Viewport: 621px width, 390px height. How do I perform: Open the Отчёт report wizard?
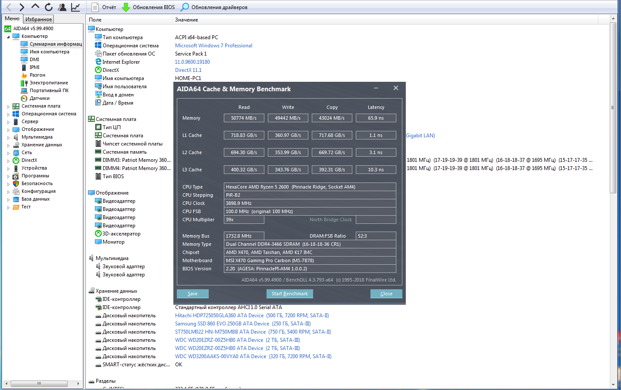pos(103,7)
